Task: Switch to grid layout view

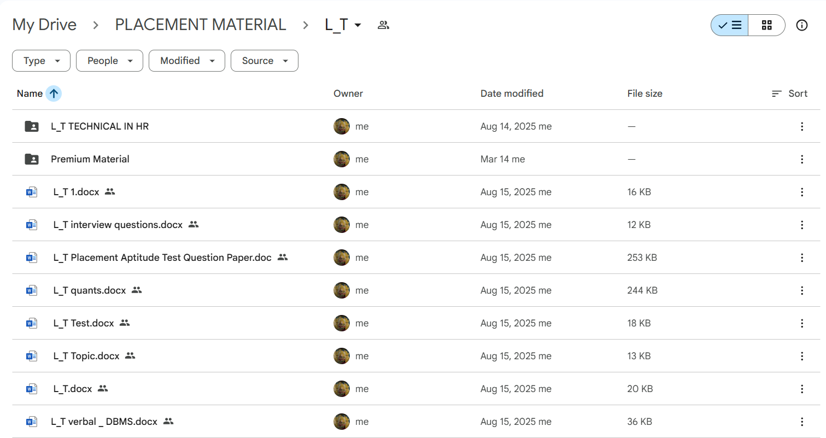Action: [766, 25]
